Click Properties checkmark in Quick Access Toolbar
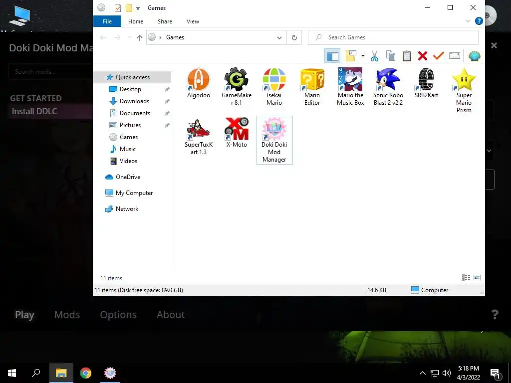Screen dimensions: 511x383 (x=118, y=8)
